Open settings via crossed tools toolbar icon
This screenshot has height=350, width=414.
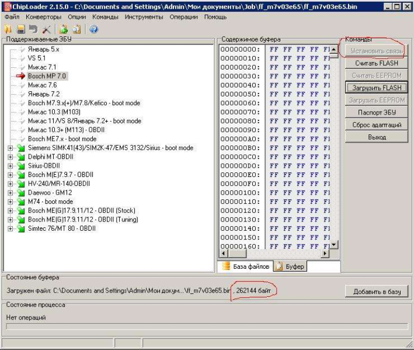click(x=47, y=29)
